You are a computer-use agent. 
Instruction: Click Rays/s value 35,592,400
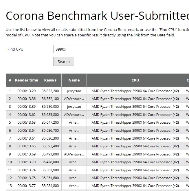click(50, 146)
